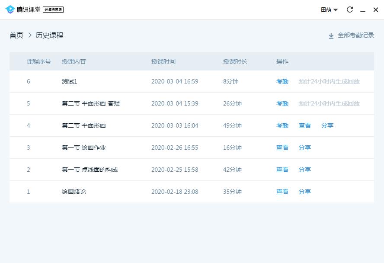Download 全部考勤记录
Image resolution: width=384 pixels, height=263 pixels.
point(355,35)
